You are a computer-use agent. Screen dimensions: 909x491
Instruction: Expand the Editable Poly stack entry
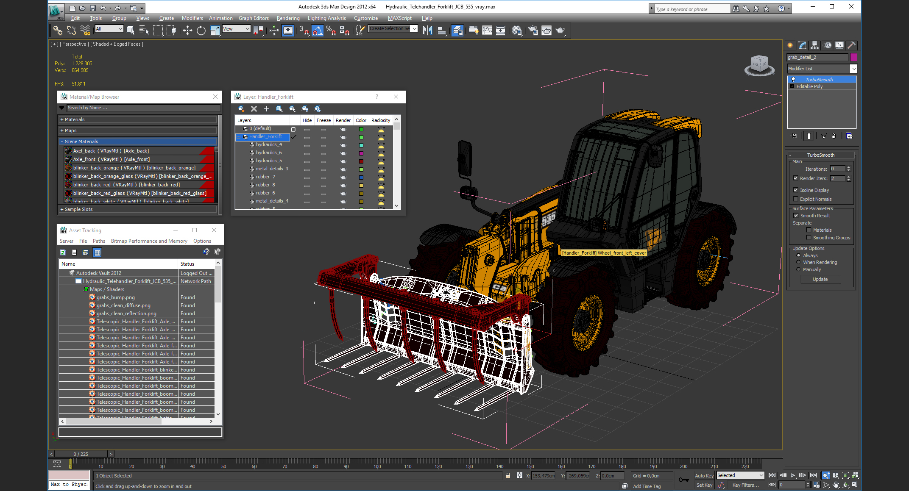coord(792,86)
